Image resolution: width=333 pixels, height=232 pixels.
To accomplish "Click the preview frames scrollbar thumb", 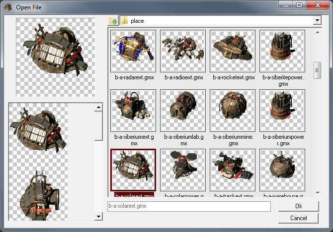I will pyautogui.click(x=98, y=126).
